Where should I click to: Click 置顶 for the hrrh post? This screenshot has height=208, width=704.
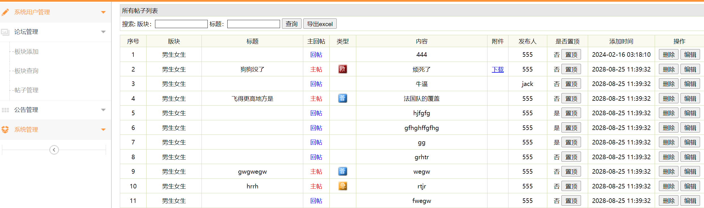571,186
